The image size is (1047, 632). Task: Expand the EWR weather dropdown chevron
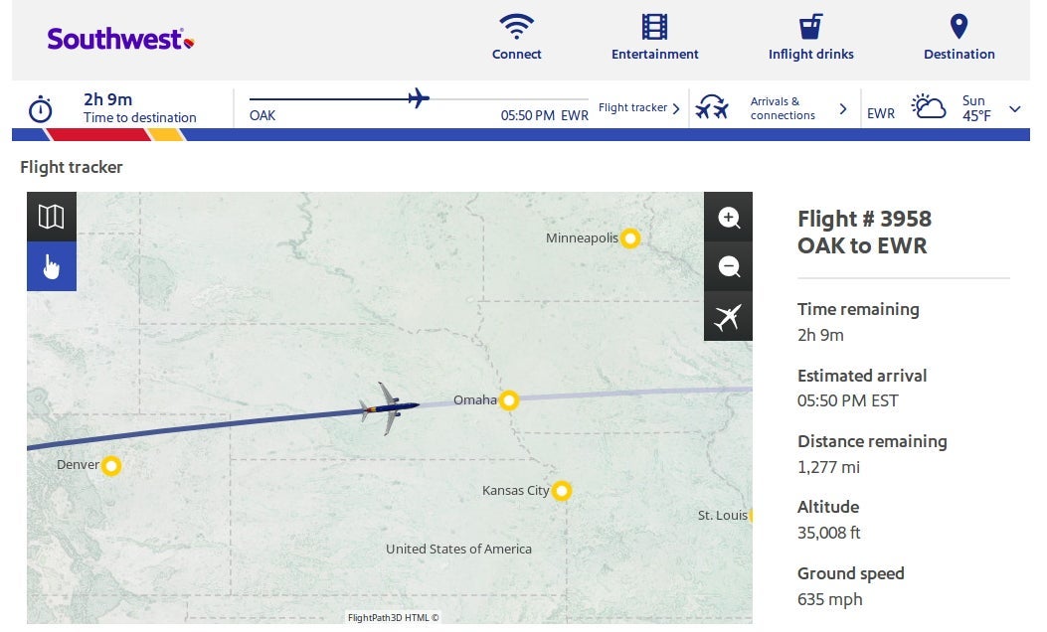pyautogui.click(x=1014, y=108)
